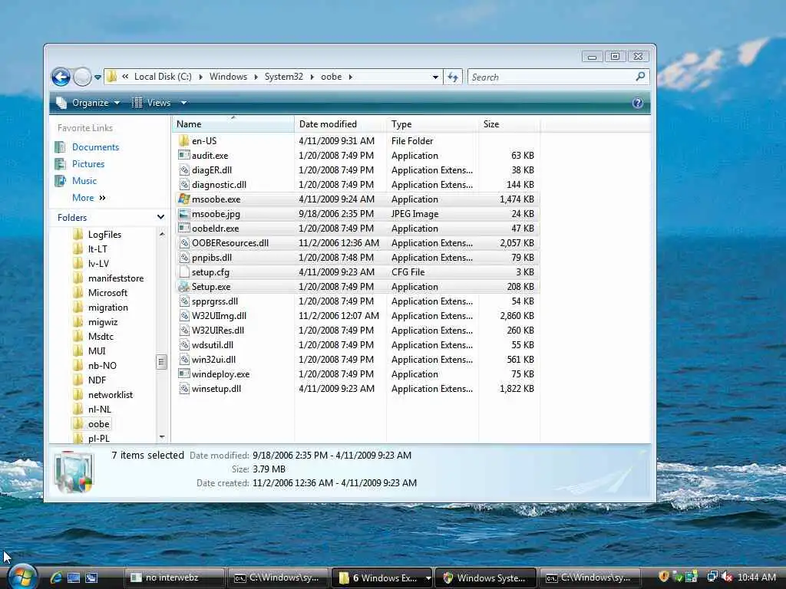The image size is (786, 589).
Task: Expand oobe breadcrumb arrow
Action: pos(350,77)
